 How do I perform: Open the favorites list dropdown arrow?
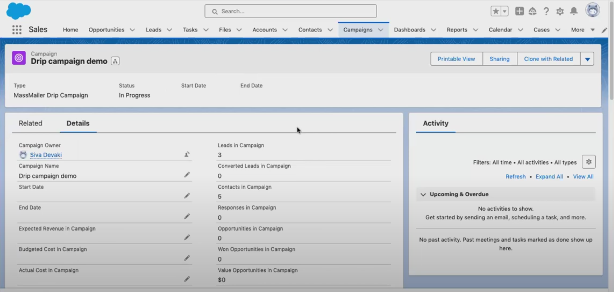(x=505, y=11)
